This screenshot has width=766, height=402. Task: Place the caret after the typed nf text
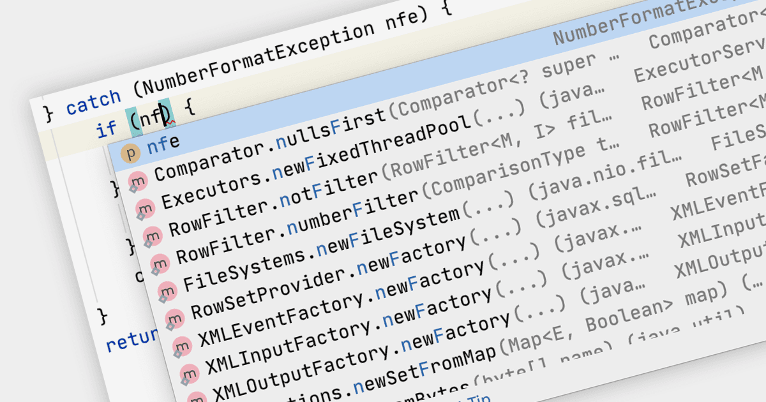[x=162, y=115]
